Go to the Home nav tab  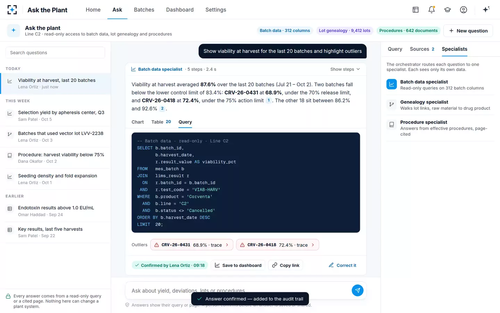pos(93,10)
